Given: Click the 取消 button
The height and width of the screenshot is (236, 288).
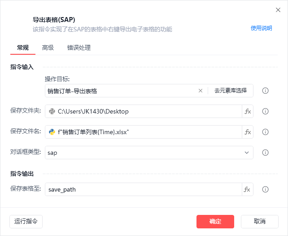Looking at the screenshot, I should pyautogui.click(x=260, y=221).
